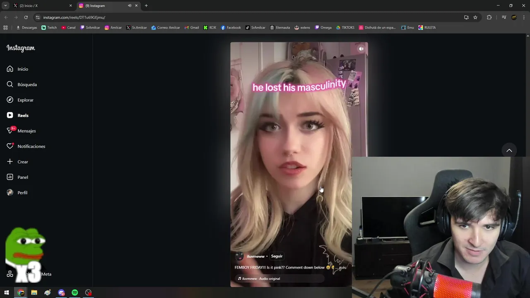Open Chrome media controls icon
This screenshot has height=298, width=530.
[x=504, y=17]
